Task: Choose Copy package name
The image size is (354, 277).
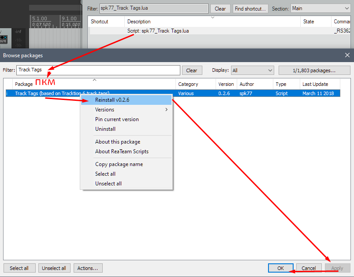Action: pyautogui.click(x=127, y=164)
